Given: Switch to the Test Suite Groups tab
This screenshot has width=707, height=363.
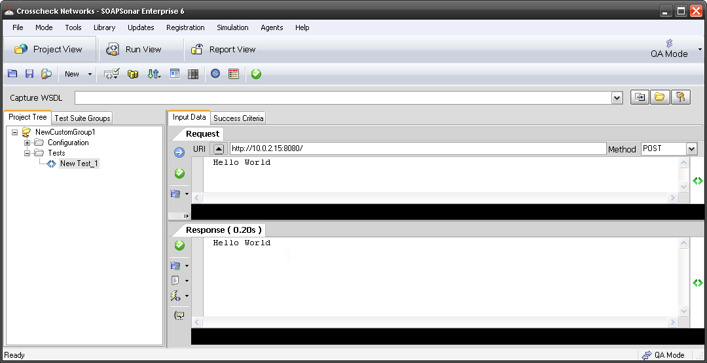Looking at the screenshot, I should coord(82,118).
